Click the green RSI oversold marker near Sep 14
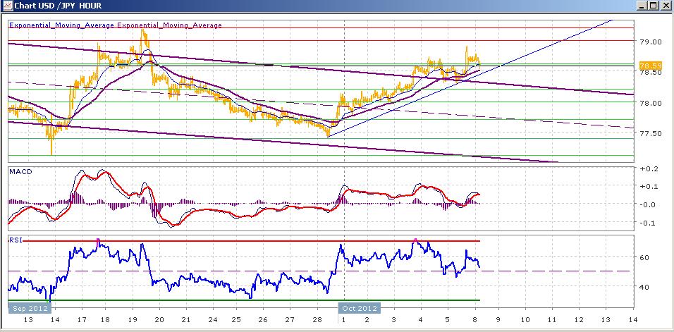Viewport: 674px width, 332px height. coord(47,301)
